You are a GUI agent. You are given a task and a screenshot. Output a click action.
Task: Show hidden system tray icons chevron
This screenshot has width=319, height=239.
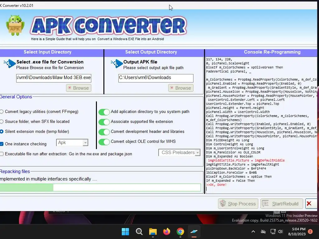coord(253,232)
